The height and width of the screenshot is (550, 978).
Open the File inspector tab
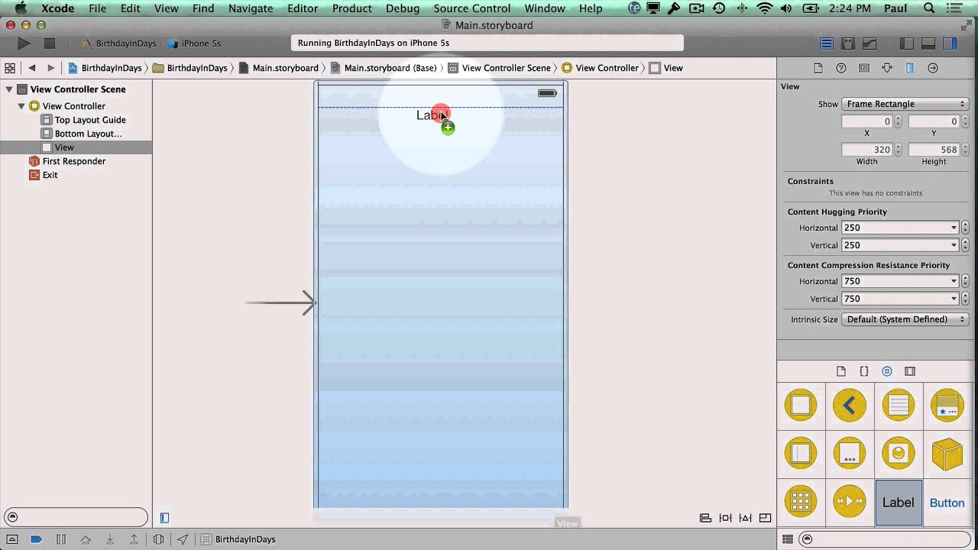click(x=818, y=68)
